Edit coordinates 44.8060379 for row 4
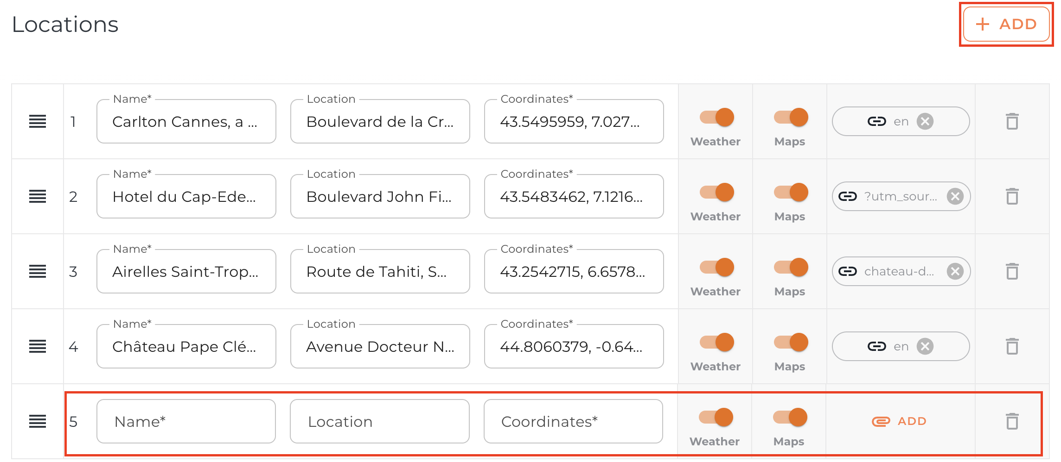This screenshot has width=1061, height=462. click(574, 347)
